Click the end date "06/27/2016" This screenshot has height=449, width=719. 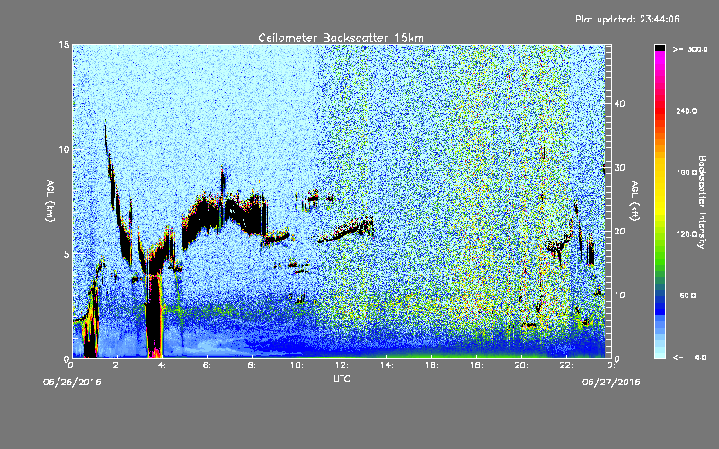(611, 383)
